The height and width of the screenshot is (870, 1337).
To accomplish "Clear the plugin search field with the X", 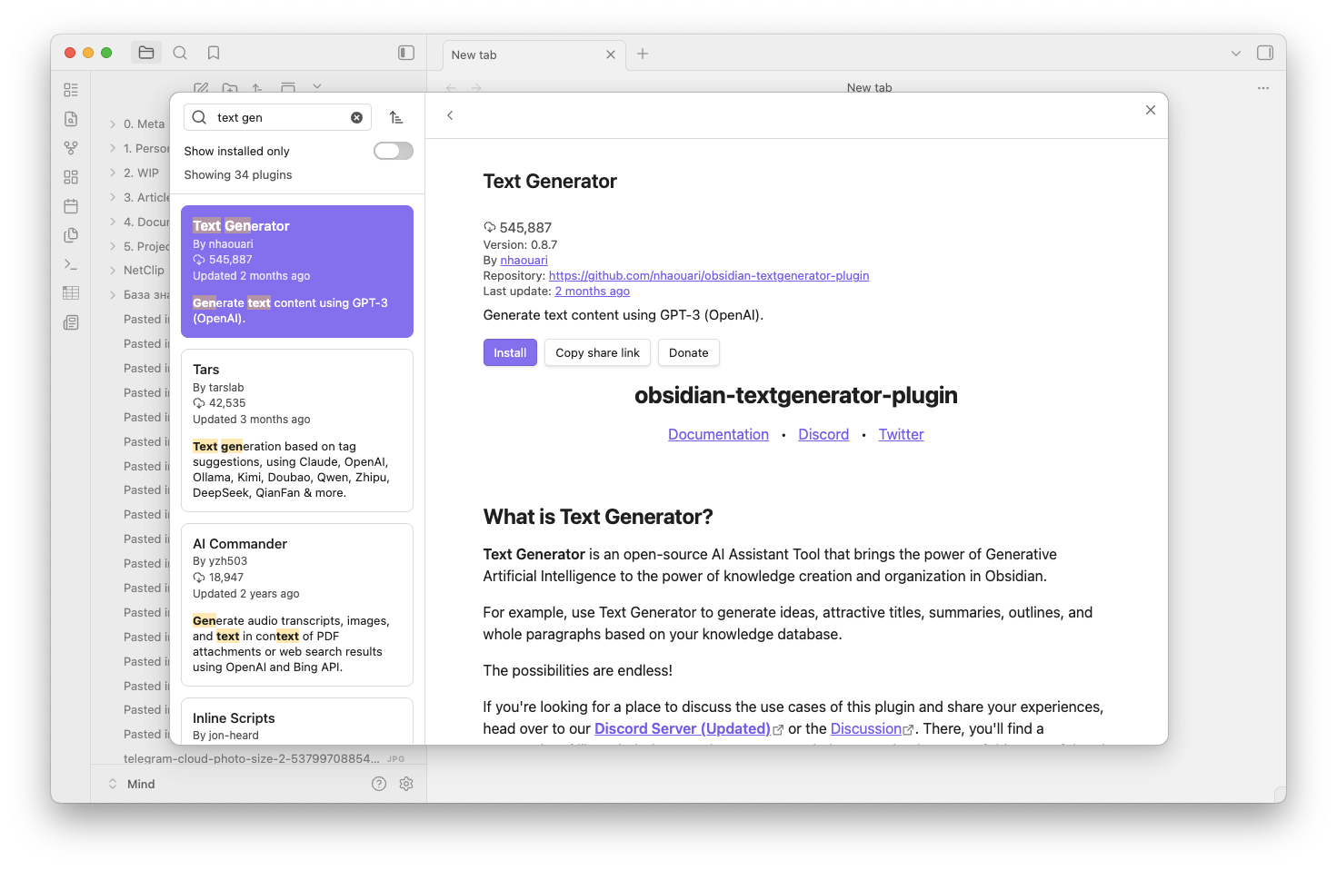I will [357, 117].
